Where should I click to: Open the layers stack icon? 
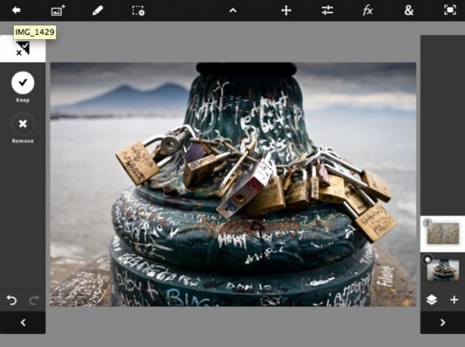(x=432, y=300)
